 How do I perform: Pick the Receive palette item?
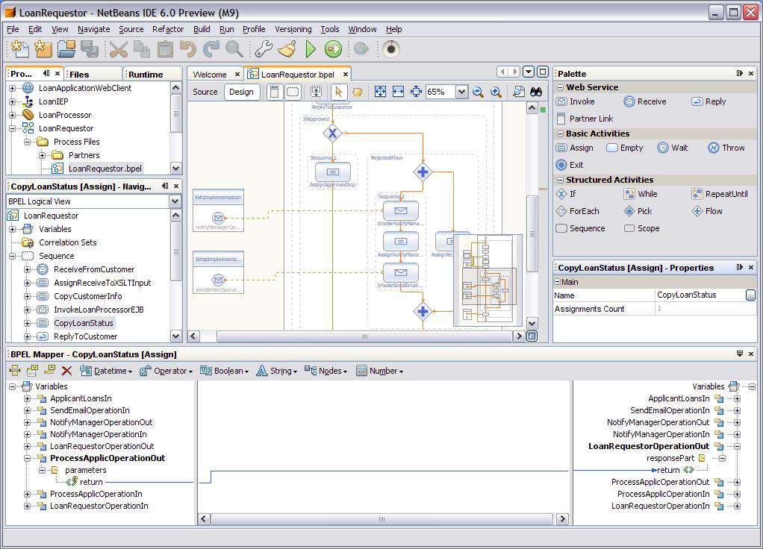pyautogui.click(x=645, y=101)
